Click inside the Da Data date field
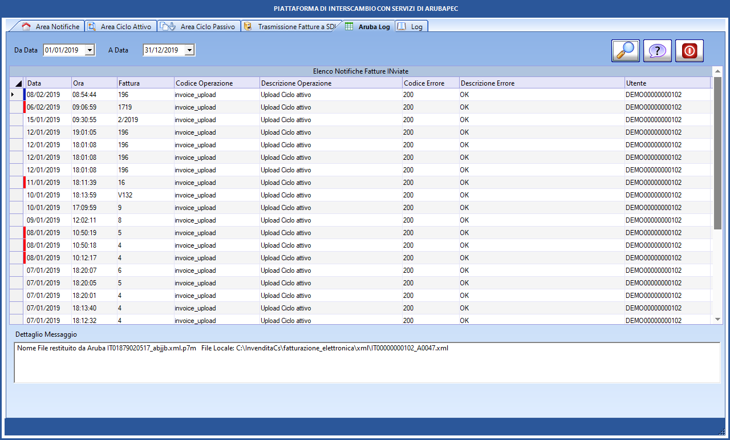 [64, 50]
